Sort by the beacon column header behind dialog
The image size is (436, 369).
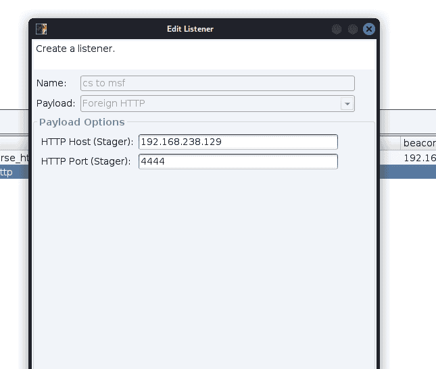[418, 143]
